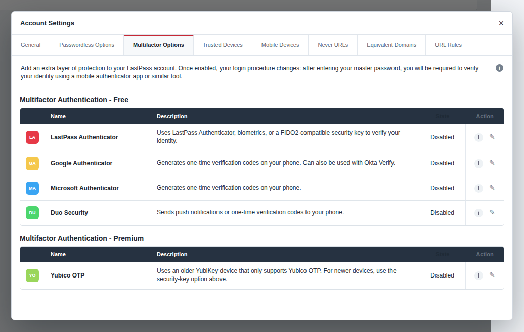Open the Equivalent Domains tab
The image size is (524, 332).
[391, 45]
